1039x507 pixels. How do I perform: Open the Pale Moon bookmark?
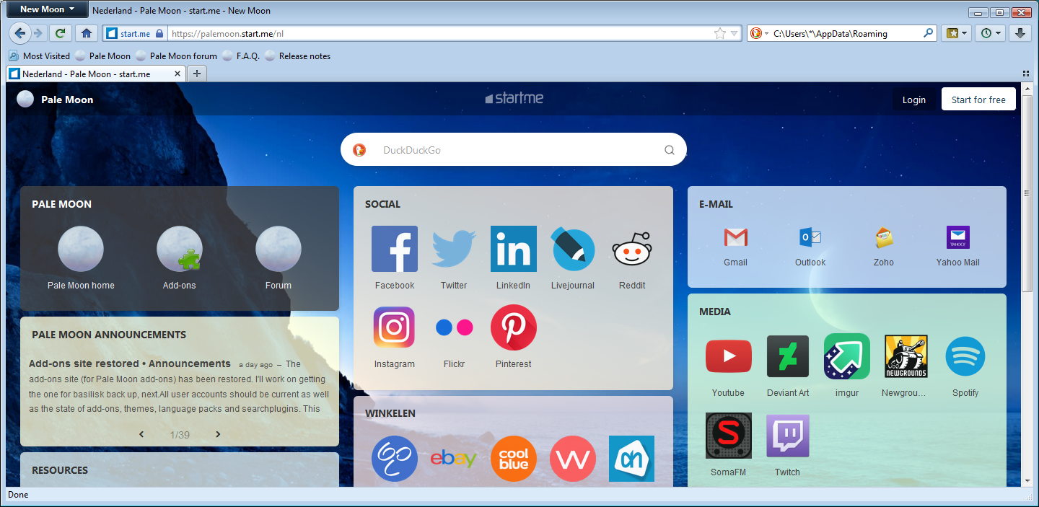(103, 56)
